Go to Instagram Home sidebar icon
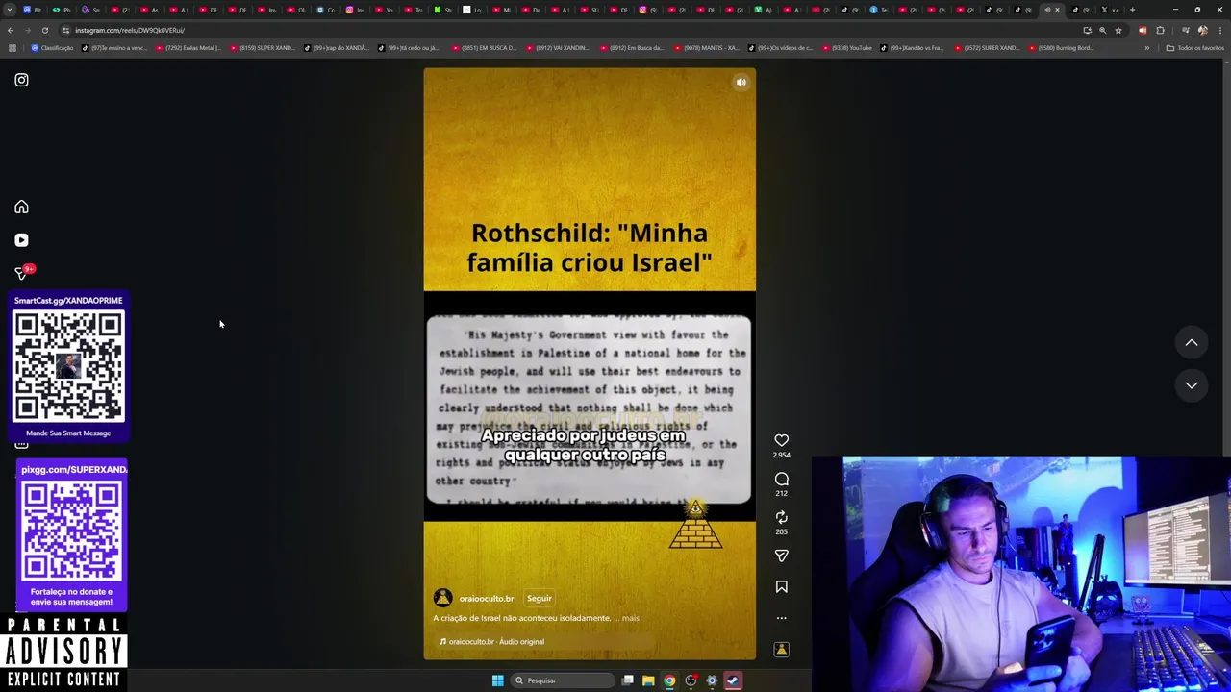This screenshot has height=692, width=1231. pyautogui.click(x=21, y=207)
